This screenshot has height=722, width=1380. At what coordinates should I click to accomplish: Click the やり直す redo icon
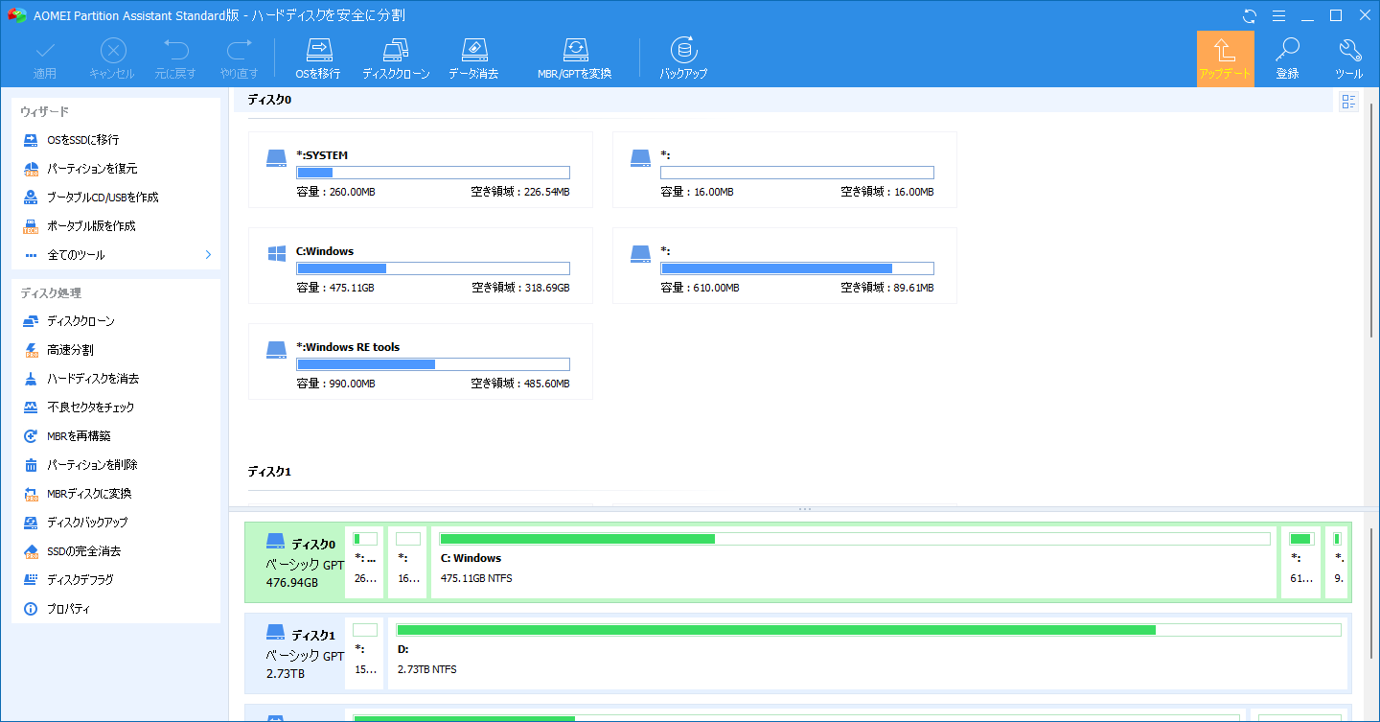click(x=239, y=59)
